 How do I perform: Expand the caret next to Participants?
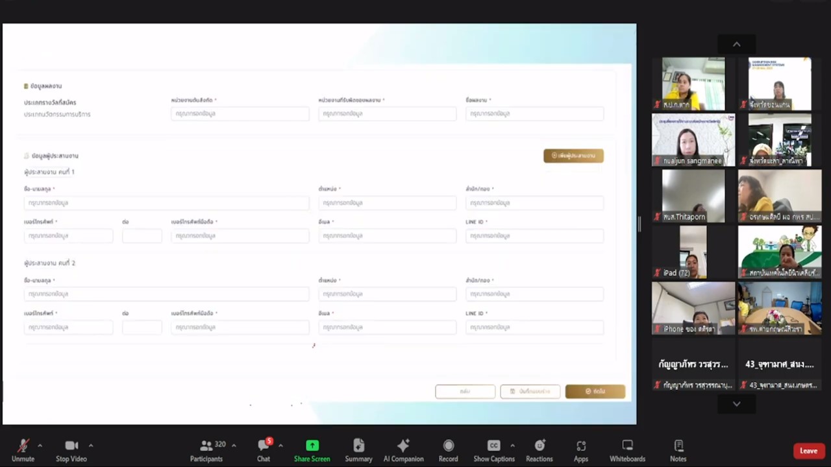tap(234, 446)
